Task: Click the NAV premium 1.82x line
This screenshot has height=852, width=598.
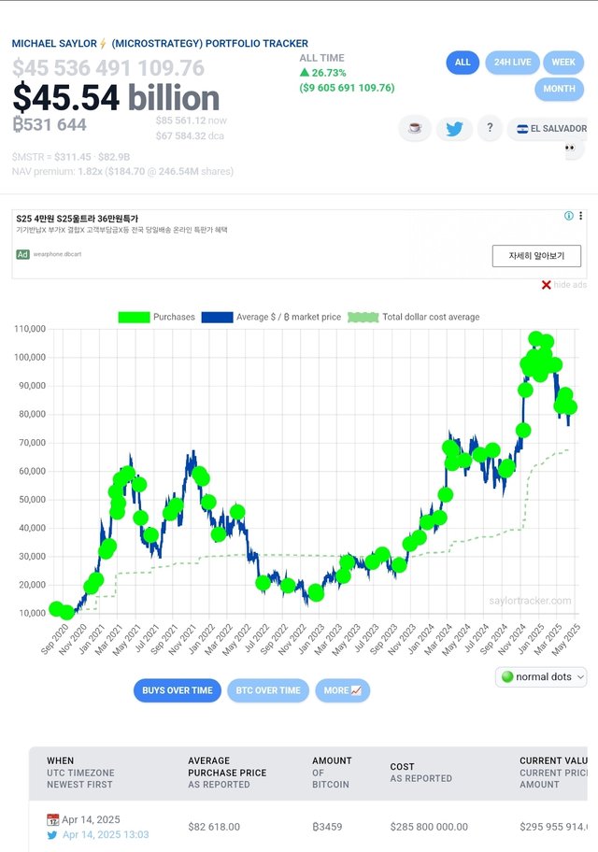Action: (122, 172)
